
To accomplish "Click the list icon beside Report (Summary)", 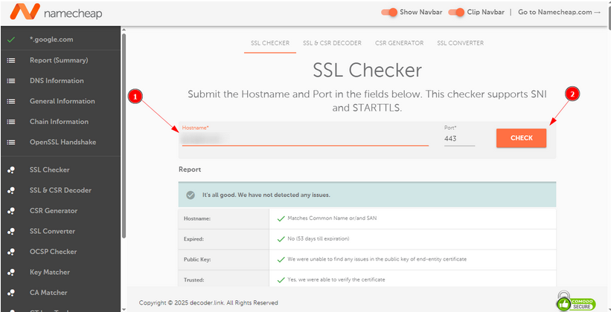I will click(x=11, y=60).
